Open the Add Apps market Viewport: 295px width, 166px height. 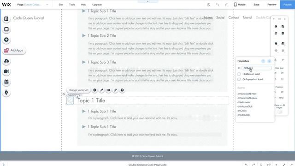pyautogui.click(x=14, y=50)
